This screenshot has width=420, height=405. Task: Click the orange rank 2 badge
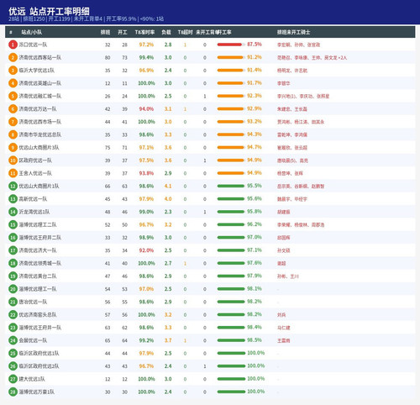13,57
